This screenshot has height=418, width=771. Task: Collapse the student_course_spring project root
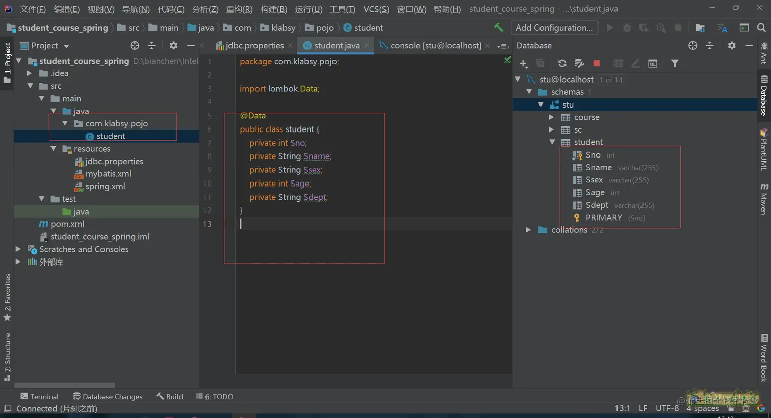[x=19, y=61]
